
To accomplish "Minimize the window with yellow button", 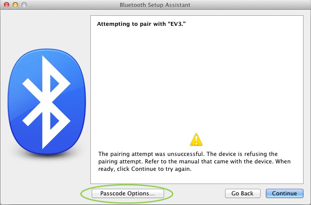I will pos(15,5).
